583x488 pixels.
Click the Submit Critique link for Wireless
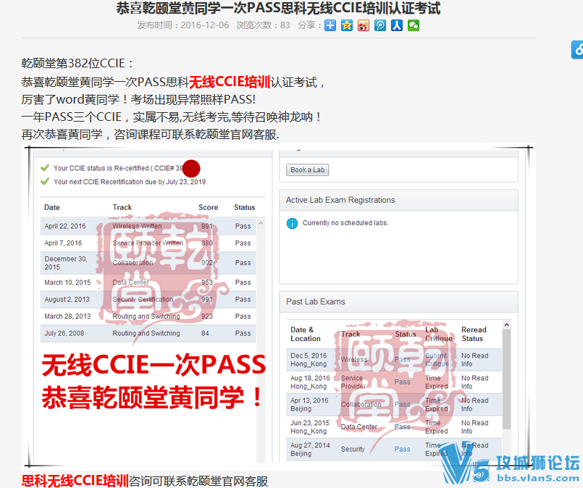tap(437, 360)
